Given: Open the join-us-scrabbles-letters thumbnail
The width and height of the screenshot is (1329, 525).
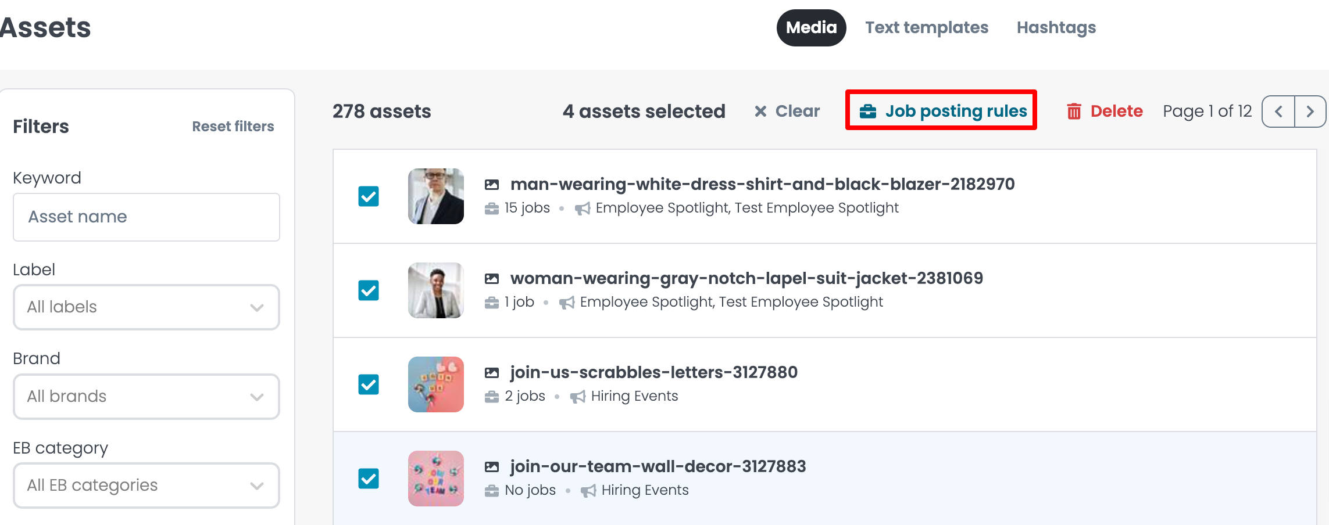Looking at the screenshot, I should coord(436,384).
